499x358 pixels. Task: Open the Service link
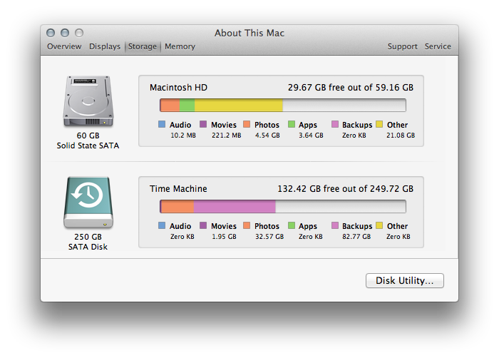coord(438,46)
